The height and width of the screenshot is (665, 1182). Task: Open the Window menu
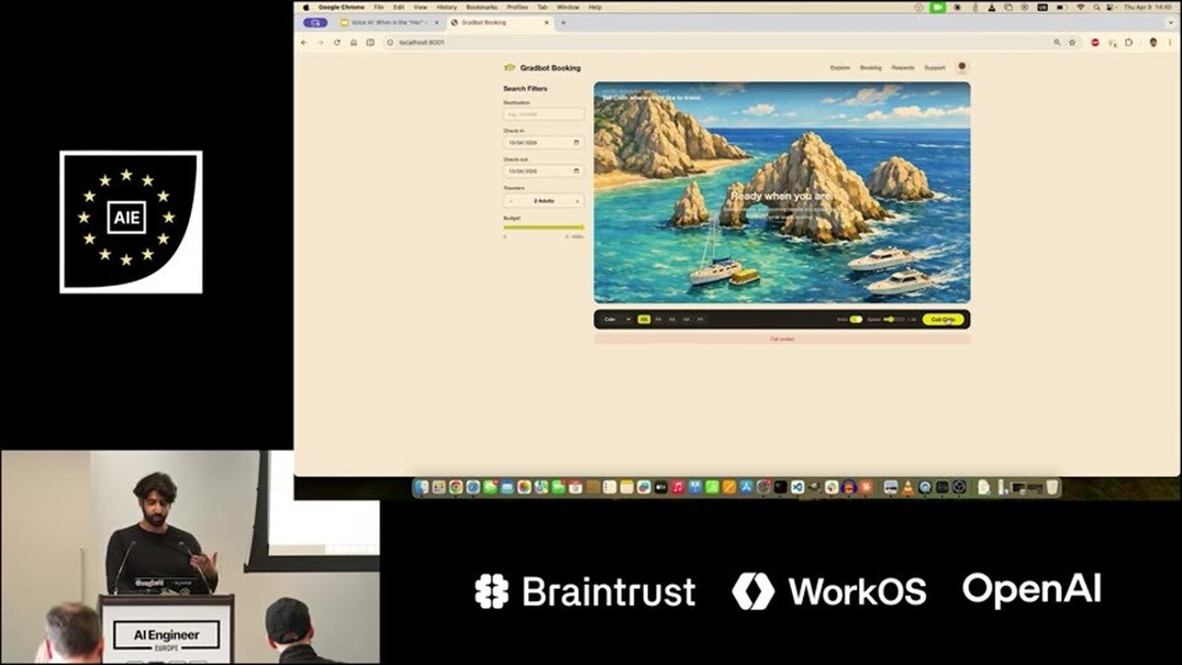pyautogui.click(x=568, y=7)
